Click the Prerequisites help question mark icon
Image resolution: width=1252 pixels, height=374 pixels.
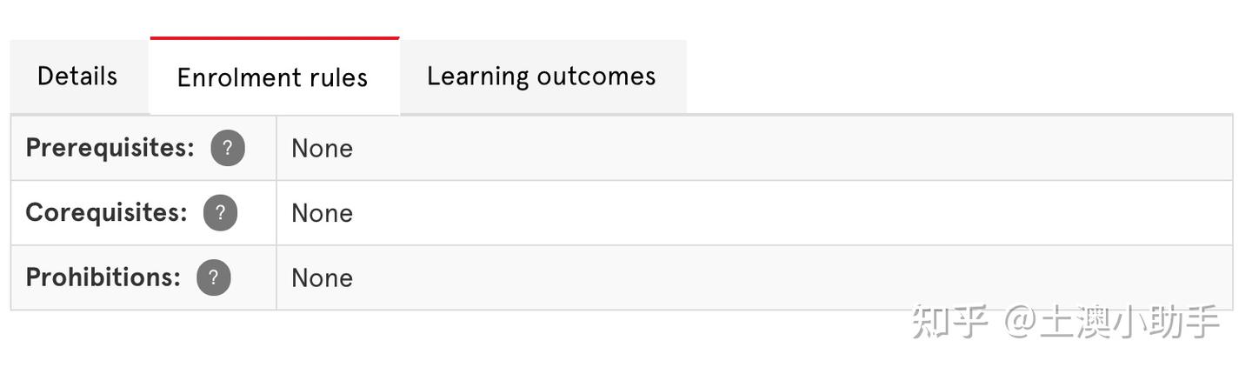click(x=228, y=148)
